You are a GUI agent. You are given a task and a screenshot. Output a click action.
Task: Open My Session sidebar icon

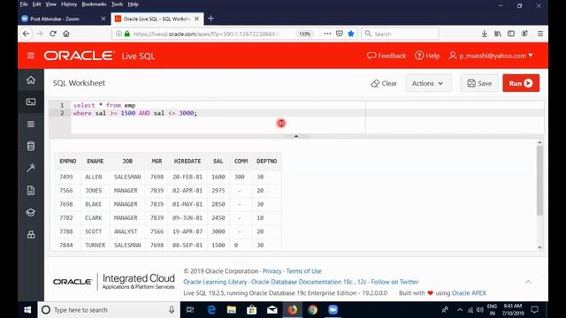[31, 124]
